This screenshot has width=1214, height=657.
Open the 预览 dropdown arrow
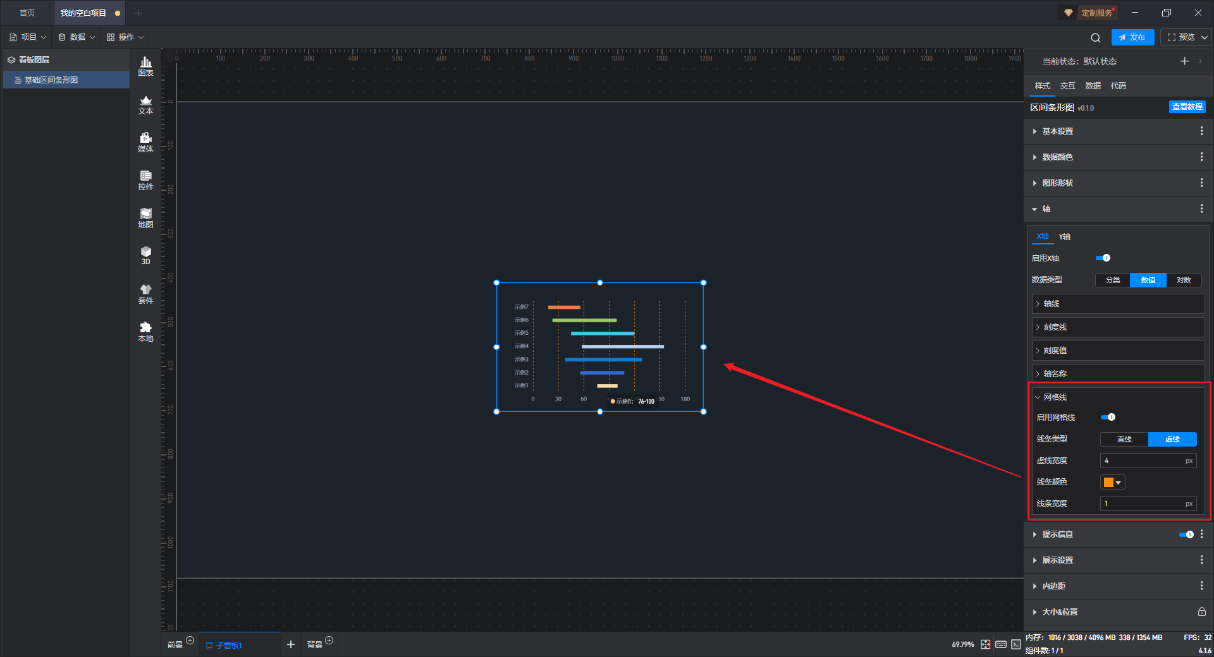(x=1205, y=38)
